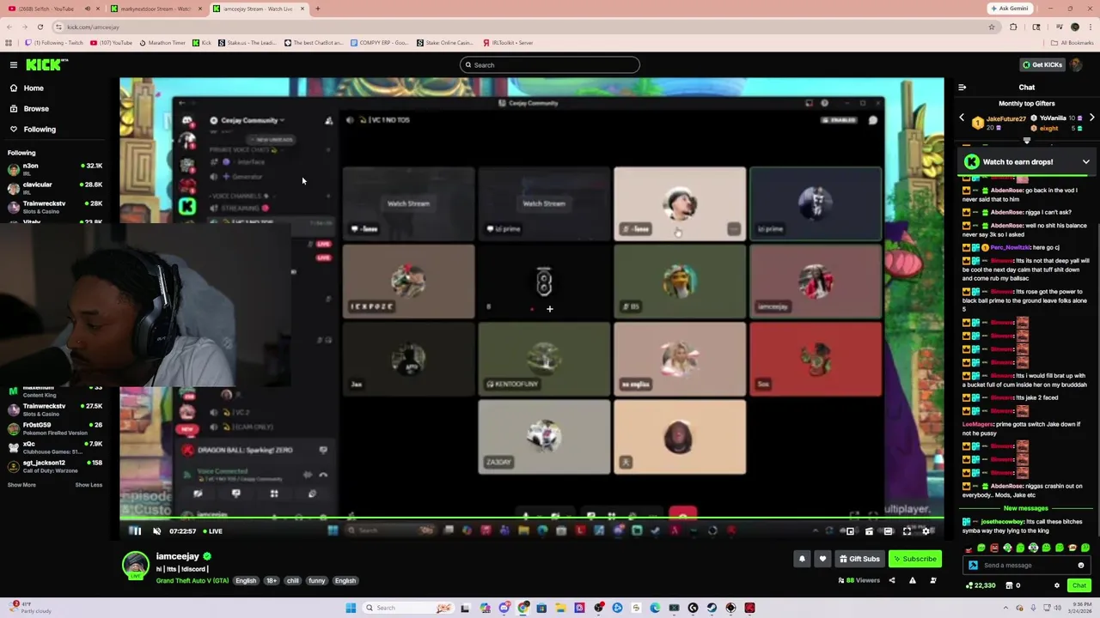Subscribe to iamceejay

coord(914,559)
